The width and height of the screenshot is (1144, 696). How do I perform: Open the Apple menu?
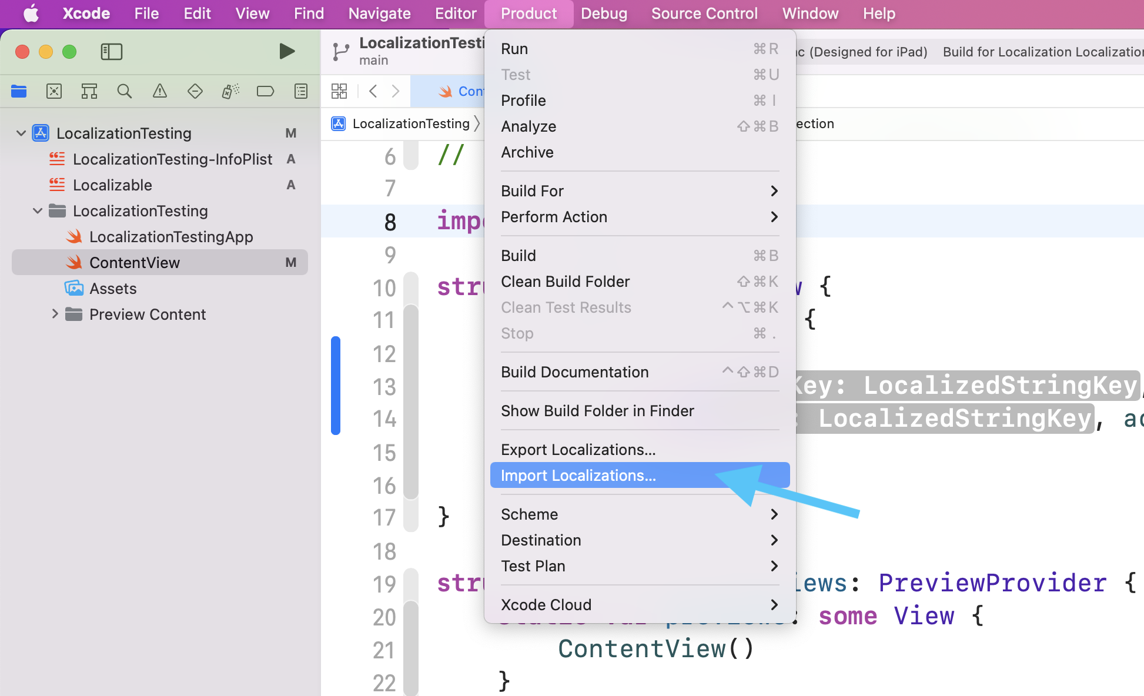[31, 13]
